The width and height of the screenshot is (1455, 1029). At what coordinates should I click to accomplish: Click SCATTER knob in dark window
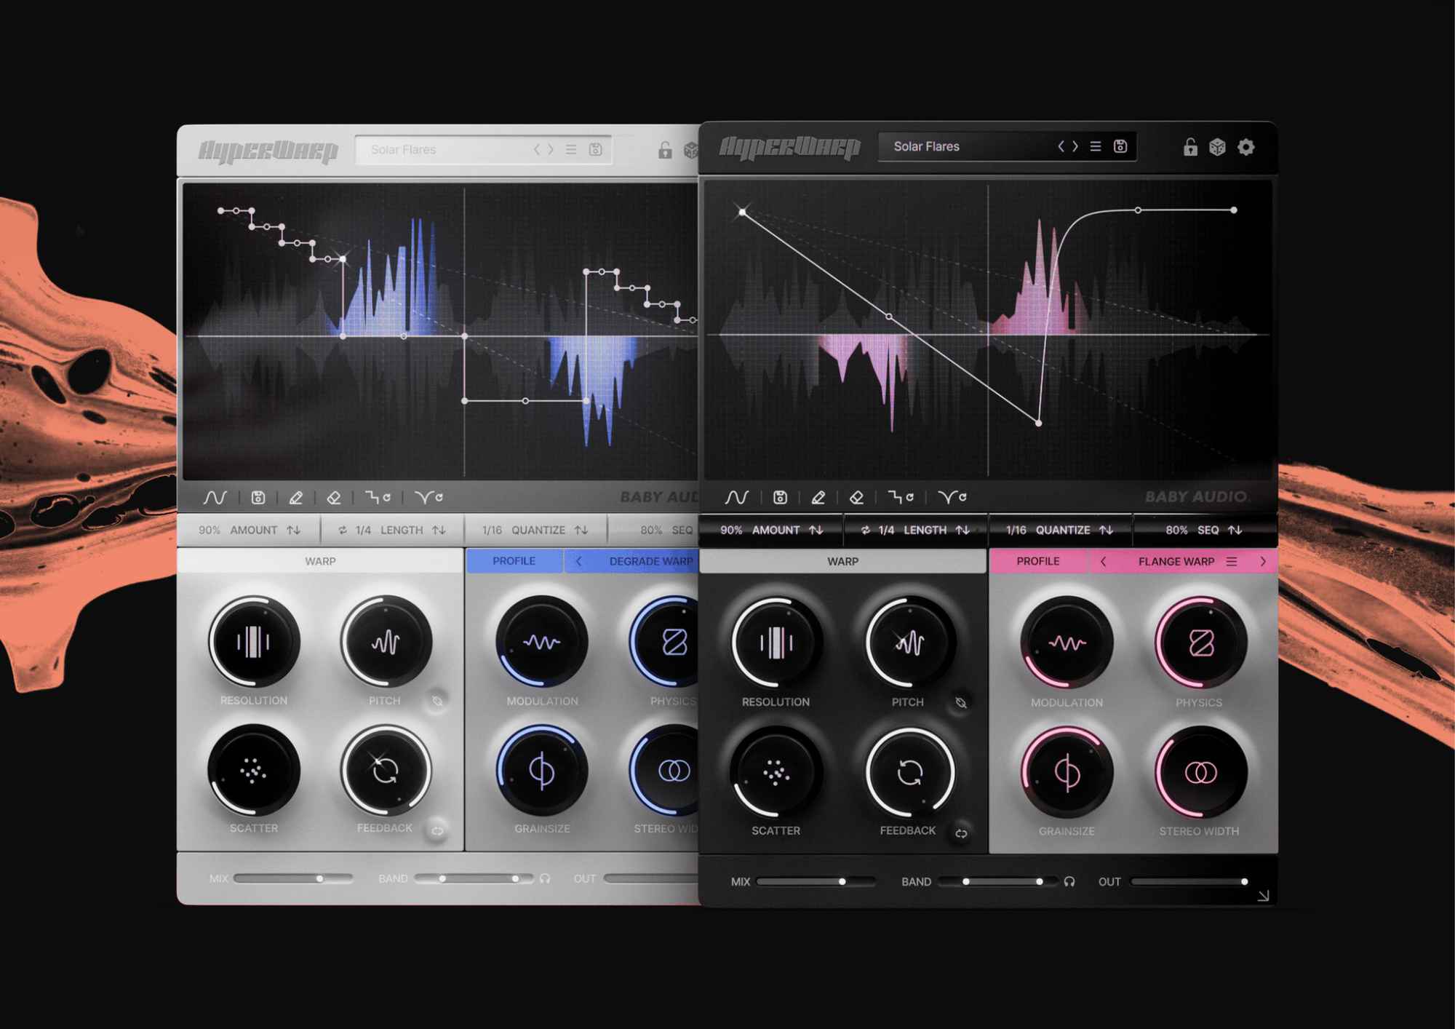click(x=776, y=772)
